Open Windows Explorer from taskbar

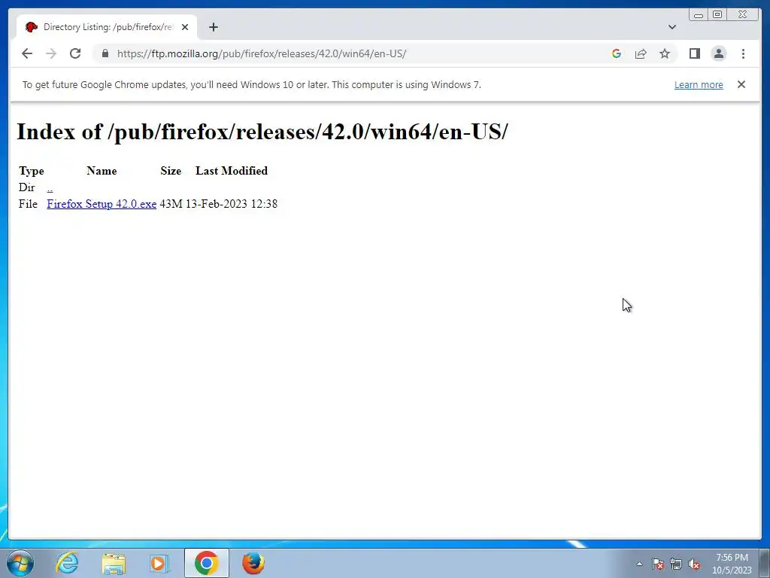pyautogui.click(x=114, y=563)
